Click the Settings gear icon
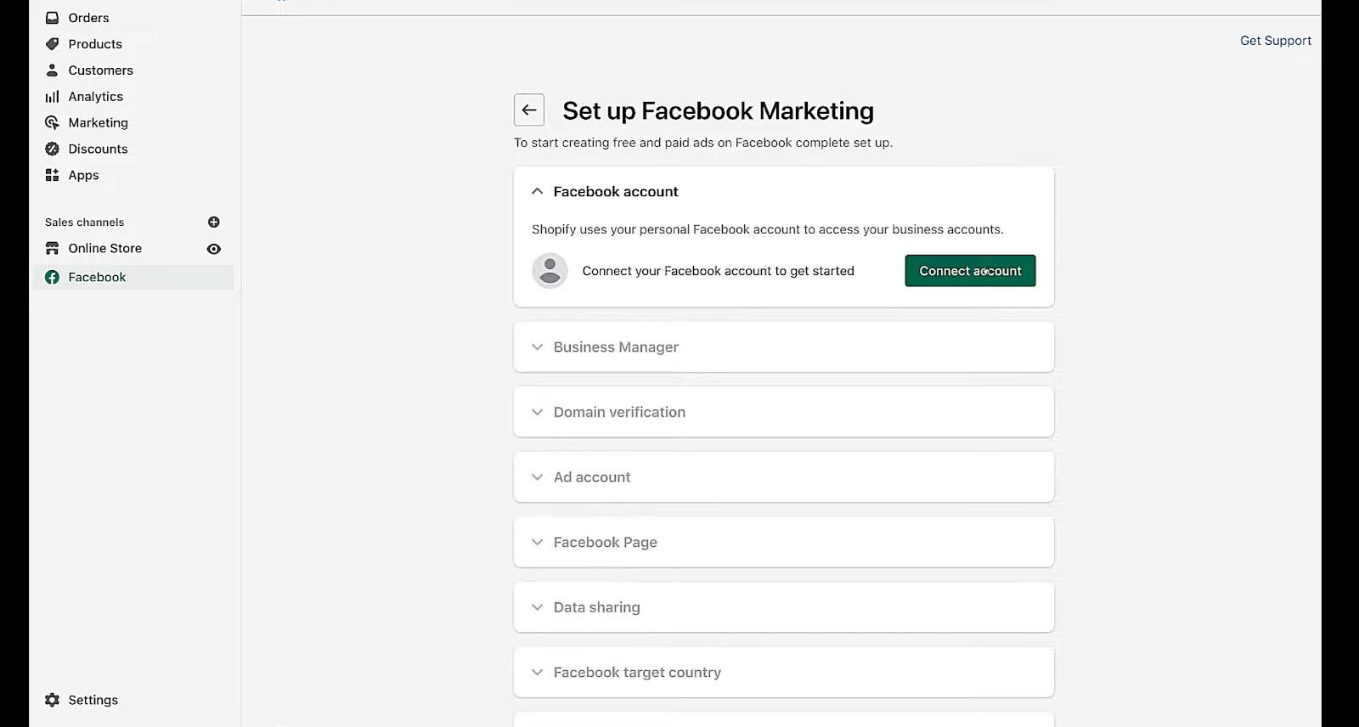Screen dimensions: 1359x727 [x=52, y=700]
